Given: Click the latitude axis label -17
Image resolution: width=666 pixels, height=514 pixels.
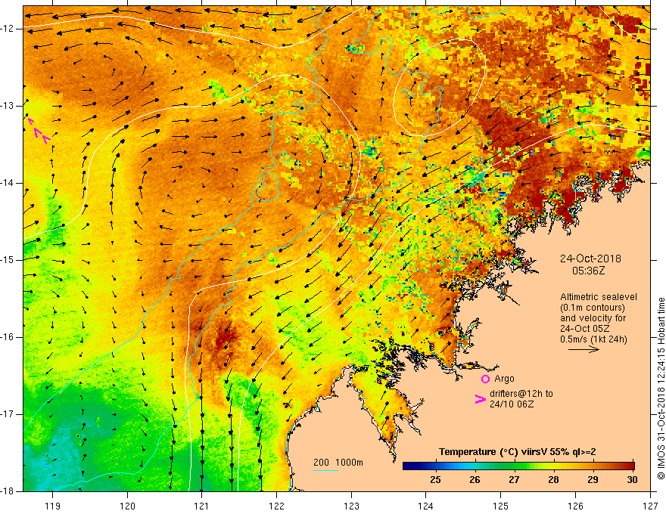Looking at the screenshot, I should pos(8,414).
